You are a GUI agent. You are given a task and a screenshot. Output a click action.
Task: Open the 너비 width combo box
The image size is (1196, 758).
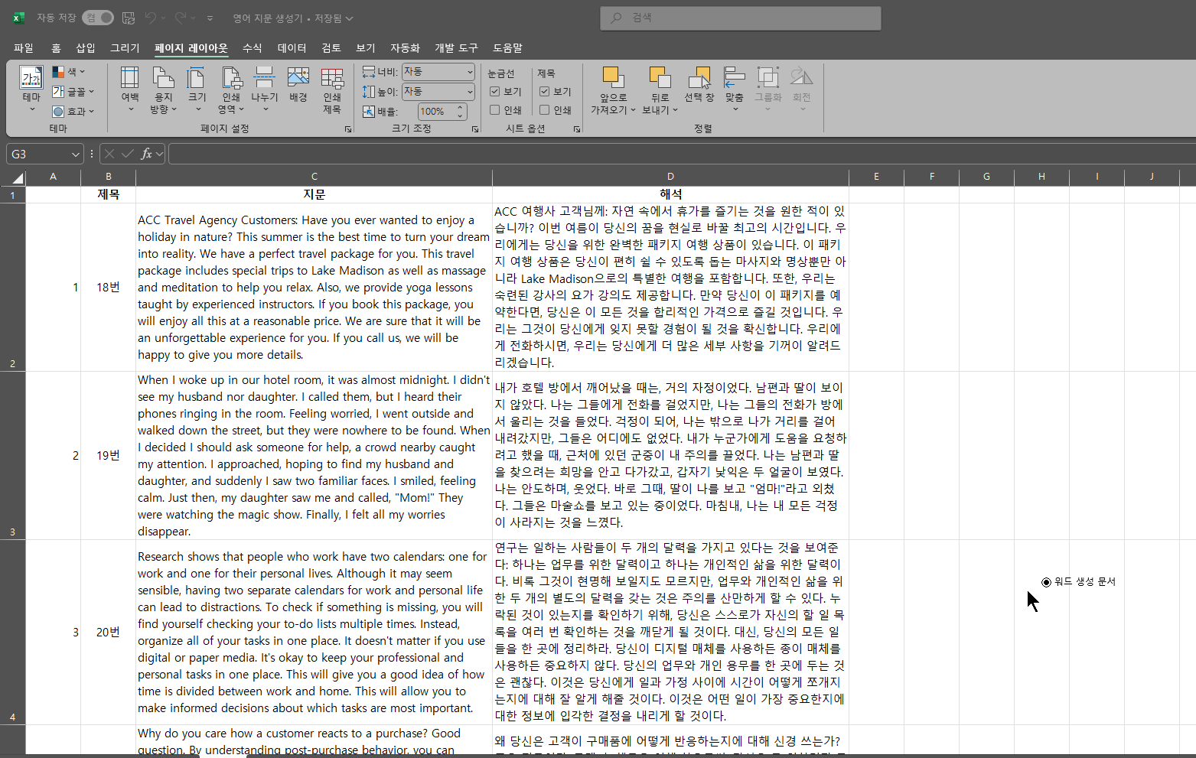[x=438, y=72]
